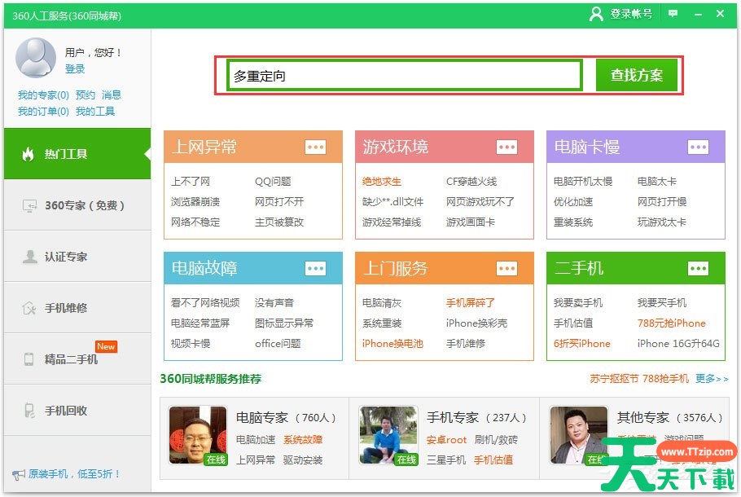Open 精品二手机 sidebar item
Image resolution: width=741 pixels, height=497 pixels.
point(77,359)
